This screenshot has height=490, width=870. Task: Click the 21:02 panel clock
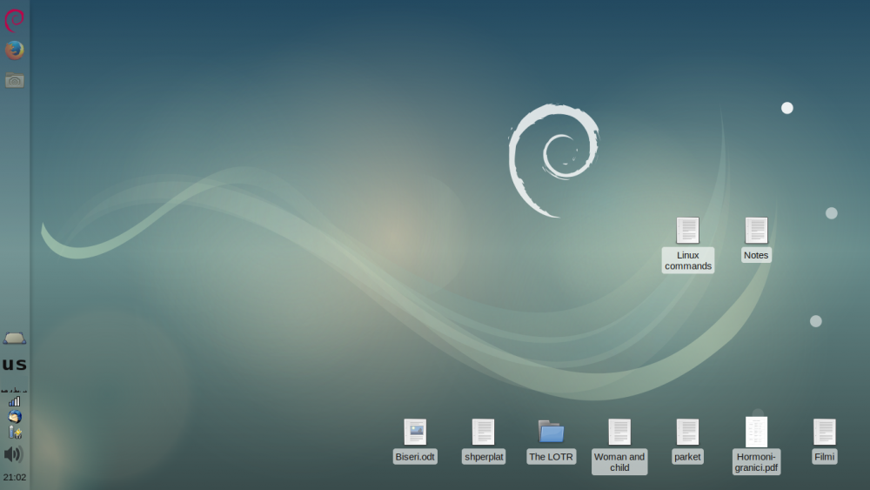[15, 477]
